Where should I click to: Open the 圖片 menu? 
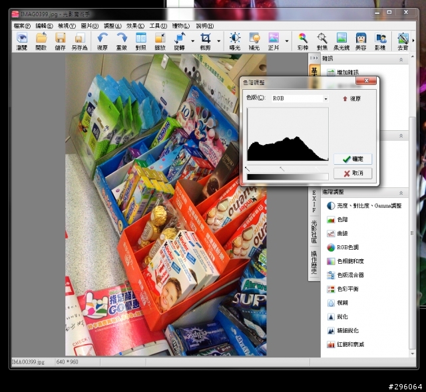tap(89, 26)
